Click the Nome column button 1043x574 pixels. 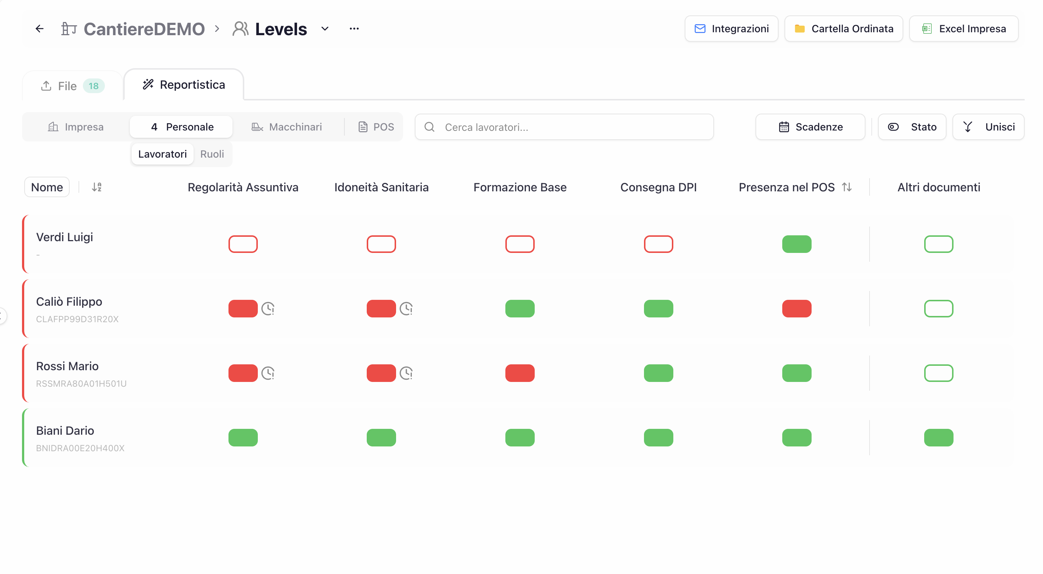tap(47, 187)
